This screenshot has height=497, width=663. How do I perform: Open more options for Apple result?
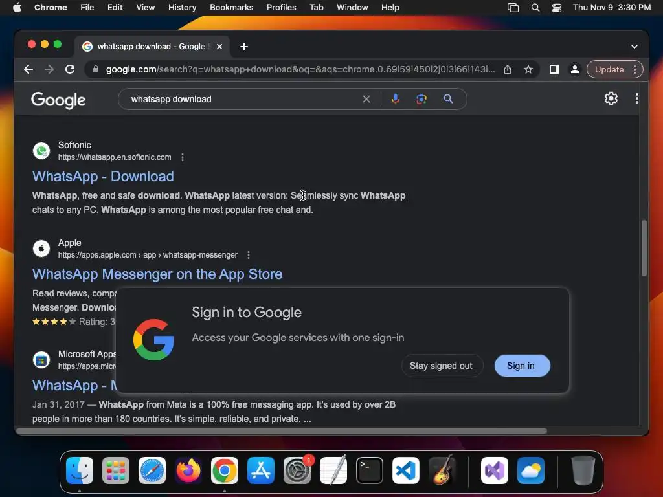pos(249,255)
